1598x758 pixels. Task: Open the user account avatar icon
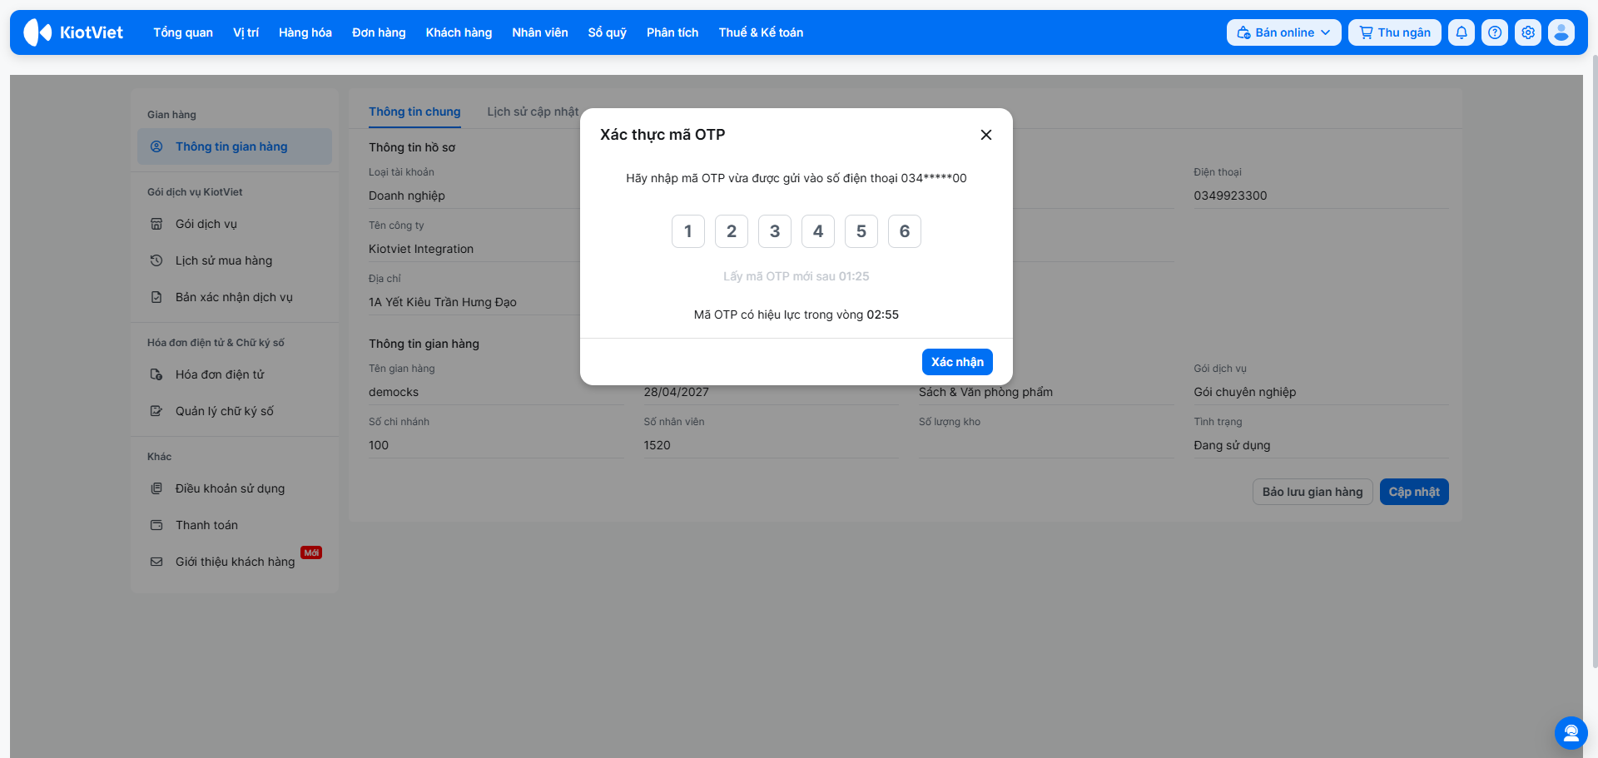click(x=1561, y=32)
